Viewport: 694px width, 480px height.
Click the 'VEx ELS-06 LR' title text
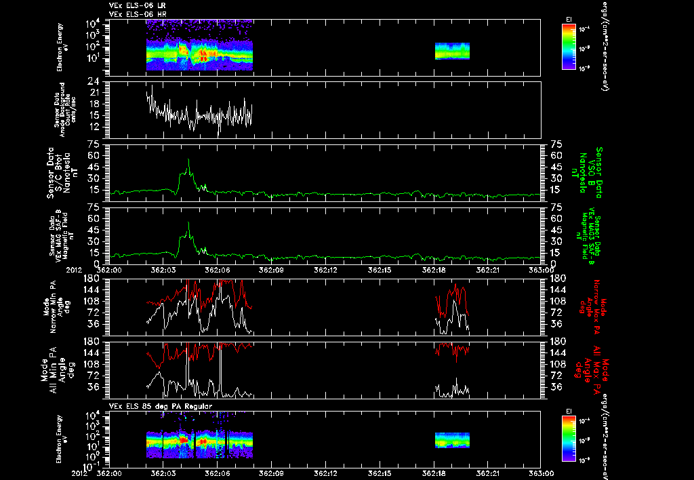(x=137, y=5)
